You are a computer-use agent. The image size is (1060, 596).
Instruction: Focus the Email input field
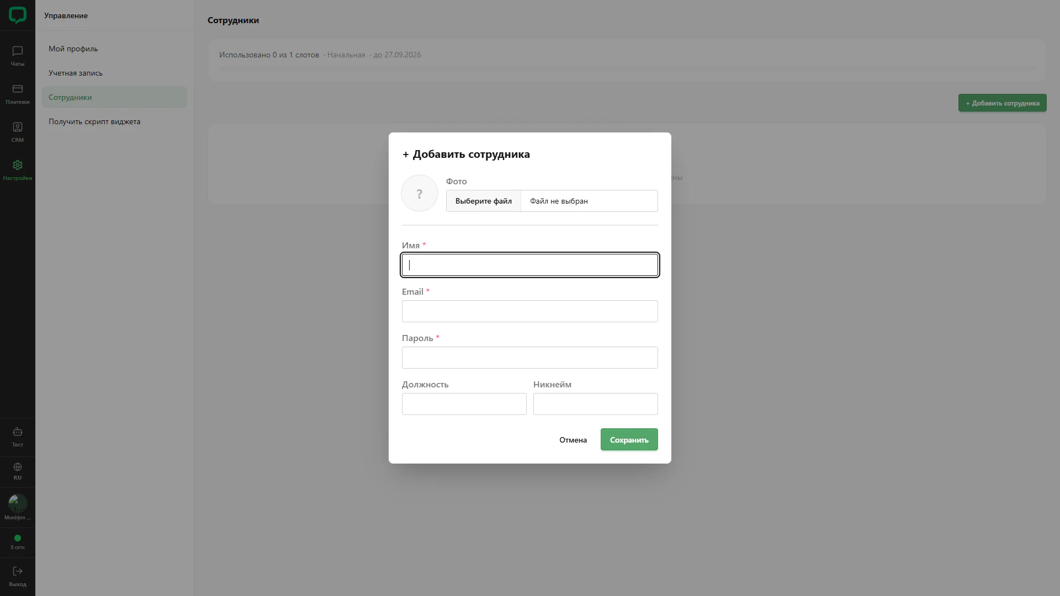pyautogui.click(x=530, y=311)
